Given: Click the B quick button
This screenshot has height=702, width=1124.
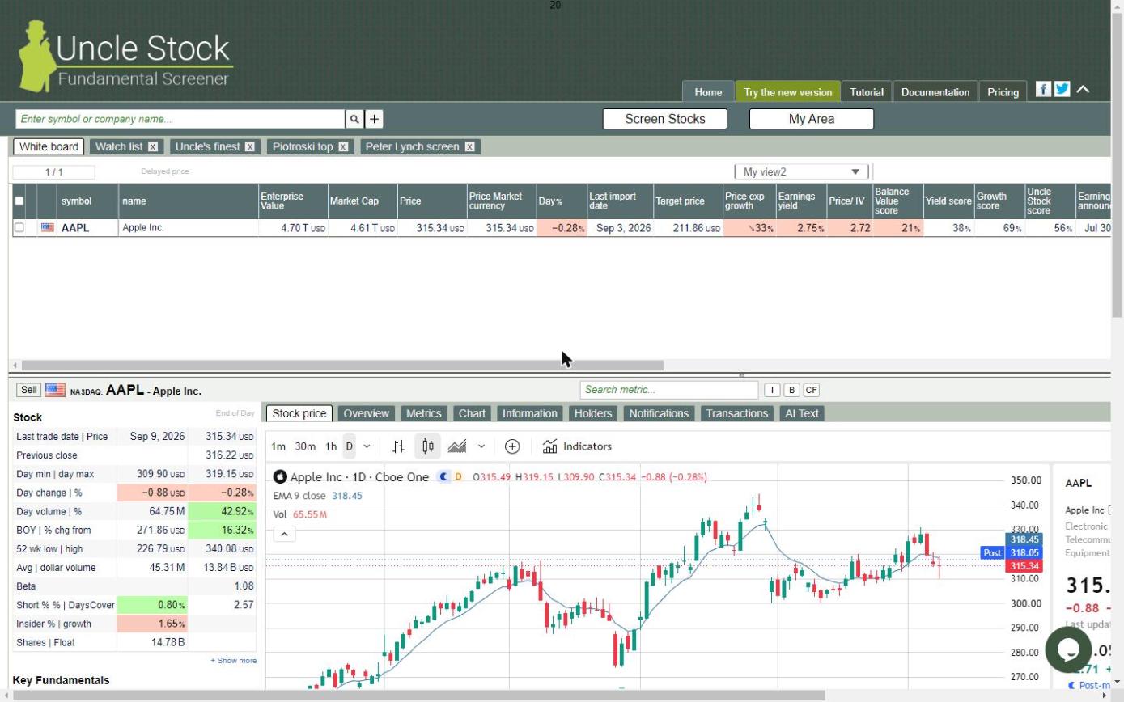Looking at the screenshot, I should 791,390.
